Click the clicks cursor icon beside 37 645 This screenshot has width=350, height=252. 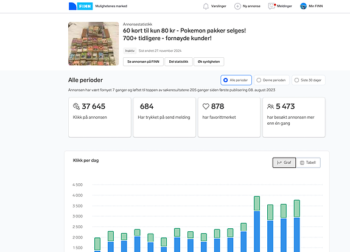point(76,107)
